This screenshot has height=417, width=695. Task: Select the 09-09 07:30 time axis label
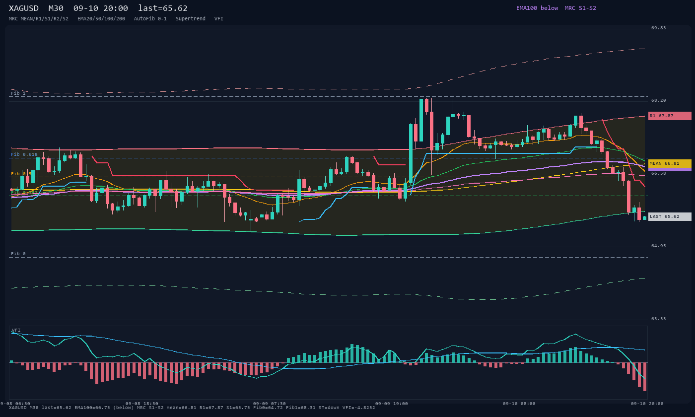pyautogui.click(x=270, y=404)
